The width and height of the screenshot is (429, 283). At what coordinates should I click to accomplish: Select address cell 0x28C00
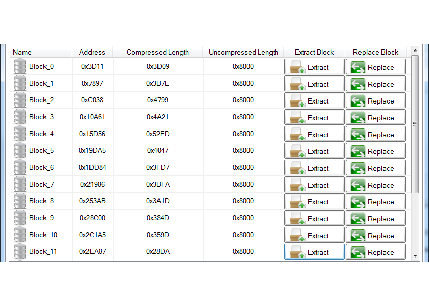point(92,218)
